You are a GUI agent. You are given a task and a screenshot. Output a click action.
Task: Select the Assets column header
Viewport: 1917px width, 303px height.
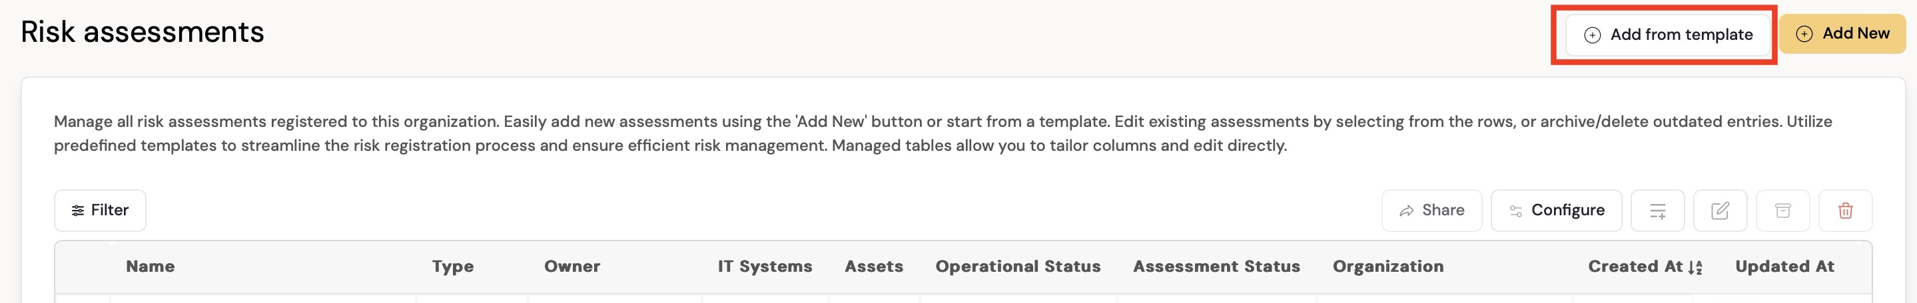tap(874, 266)
